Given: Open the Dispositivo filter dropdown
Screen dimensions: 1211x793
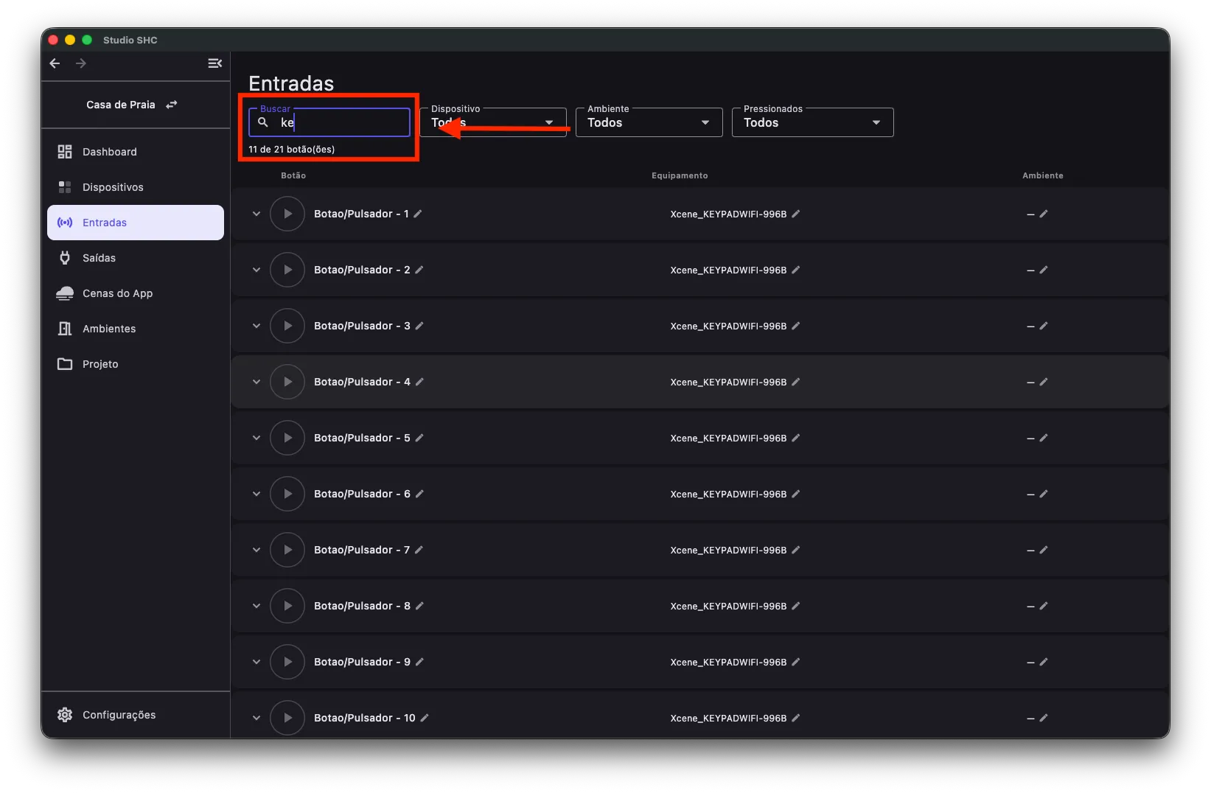Looking at the screenshot, I should tap(493, 122).
